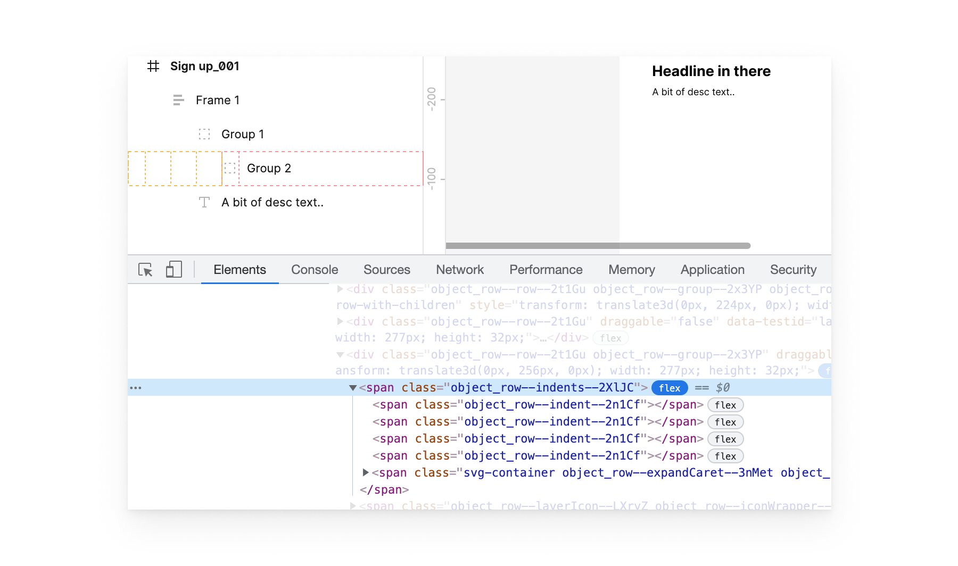Select the 'A bit of desc text..' layer
958x566 pixels.
(x=272, y=202)
